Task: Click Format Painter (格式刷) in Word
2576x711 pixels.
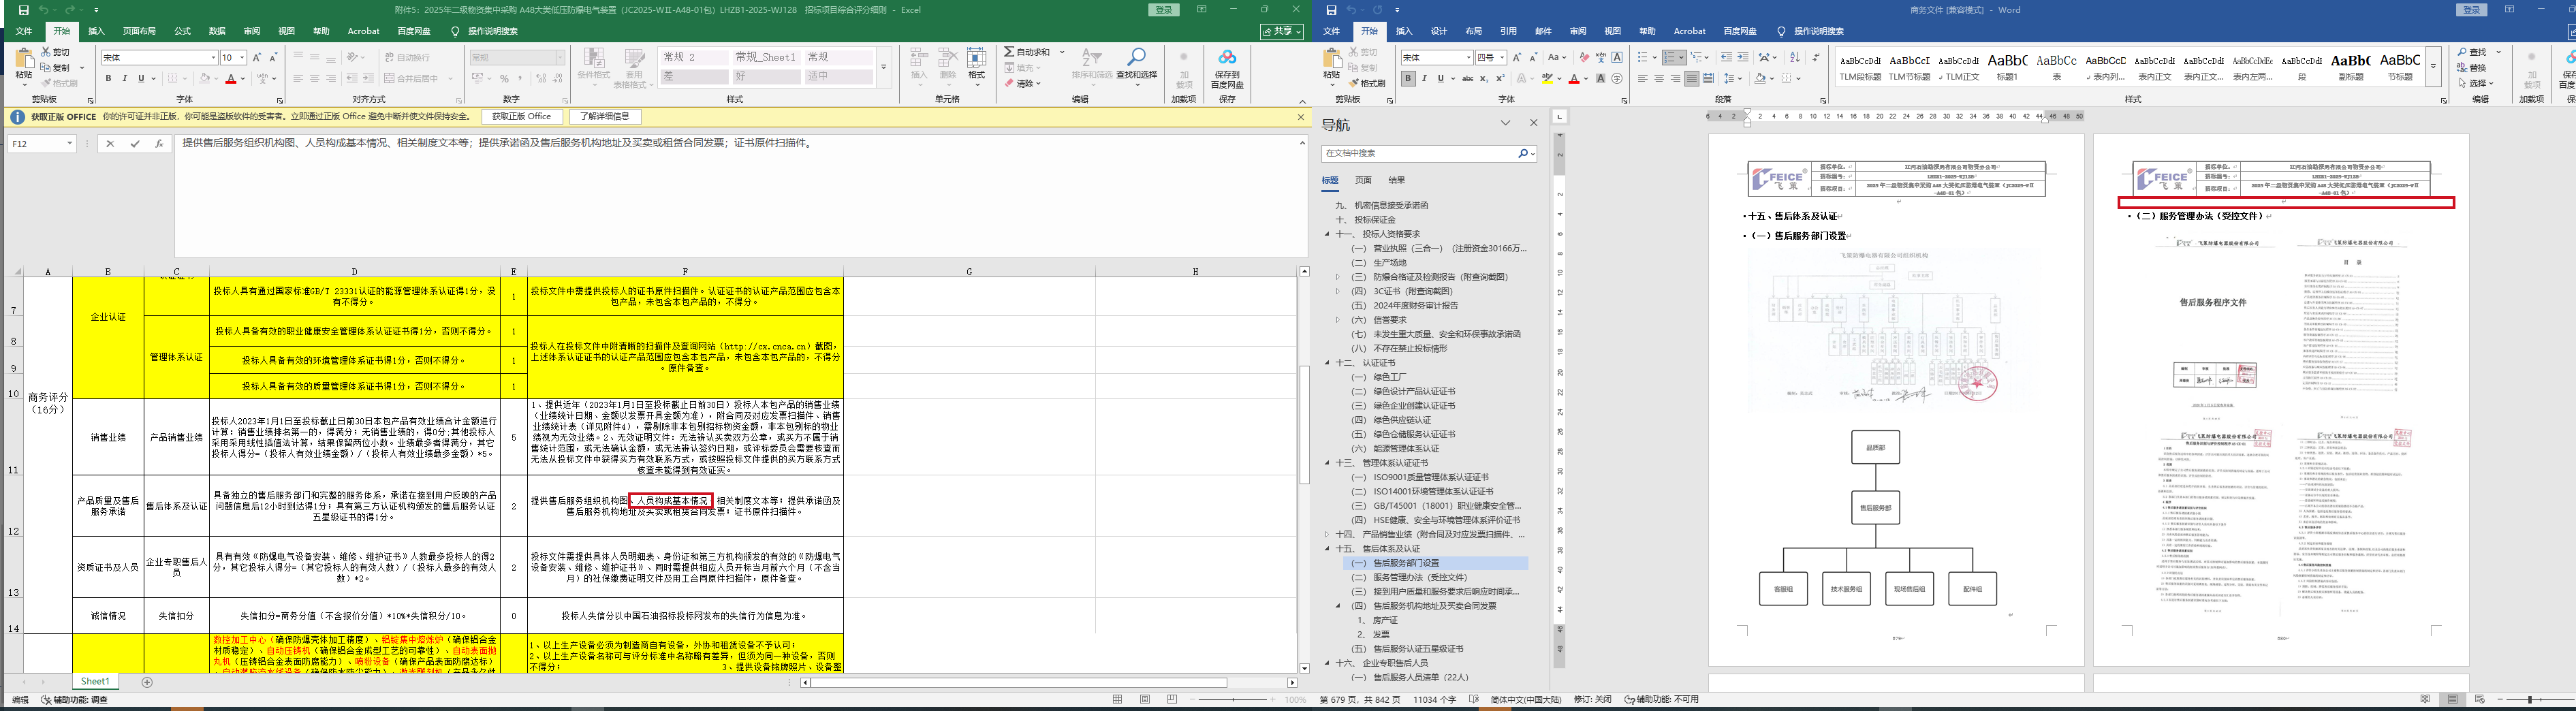Action: 1366,83
